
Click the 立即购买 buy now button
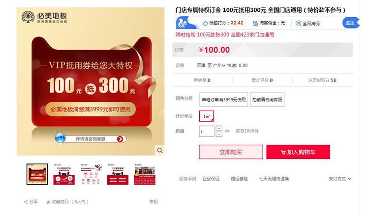pos(231,152)
